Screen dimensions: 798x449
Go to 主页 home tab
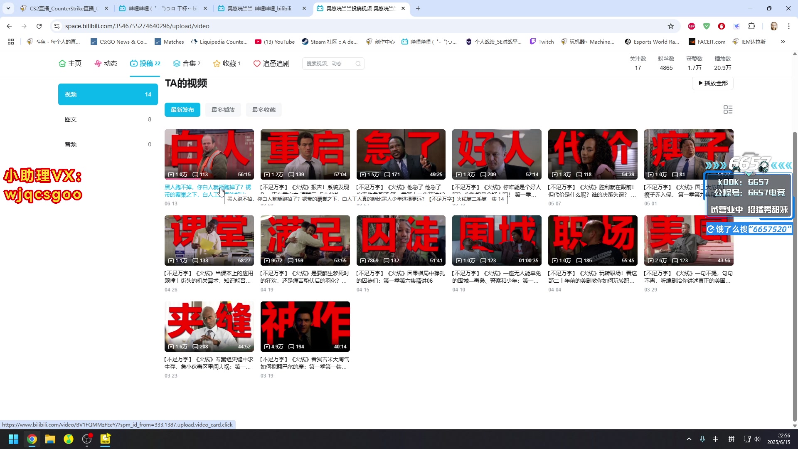[x=70, y=63]
